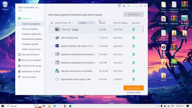Select the WhatsApp Image 2023 file on the desktop
The height and width of the screenshot is (108, 192).
(x=184, y=21)
